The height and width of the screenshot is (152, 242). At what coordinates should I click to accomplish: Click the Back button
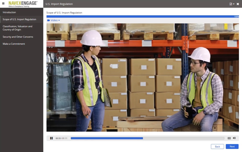(217, 146)
